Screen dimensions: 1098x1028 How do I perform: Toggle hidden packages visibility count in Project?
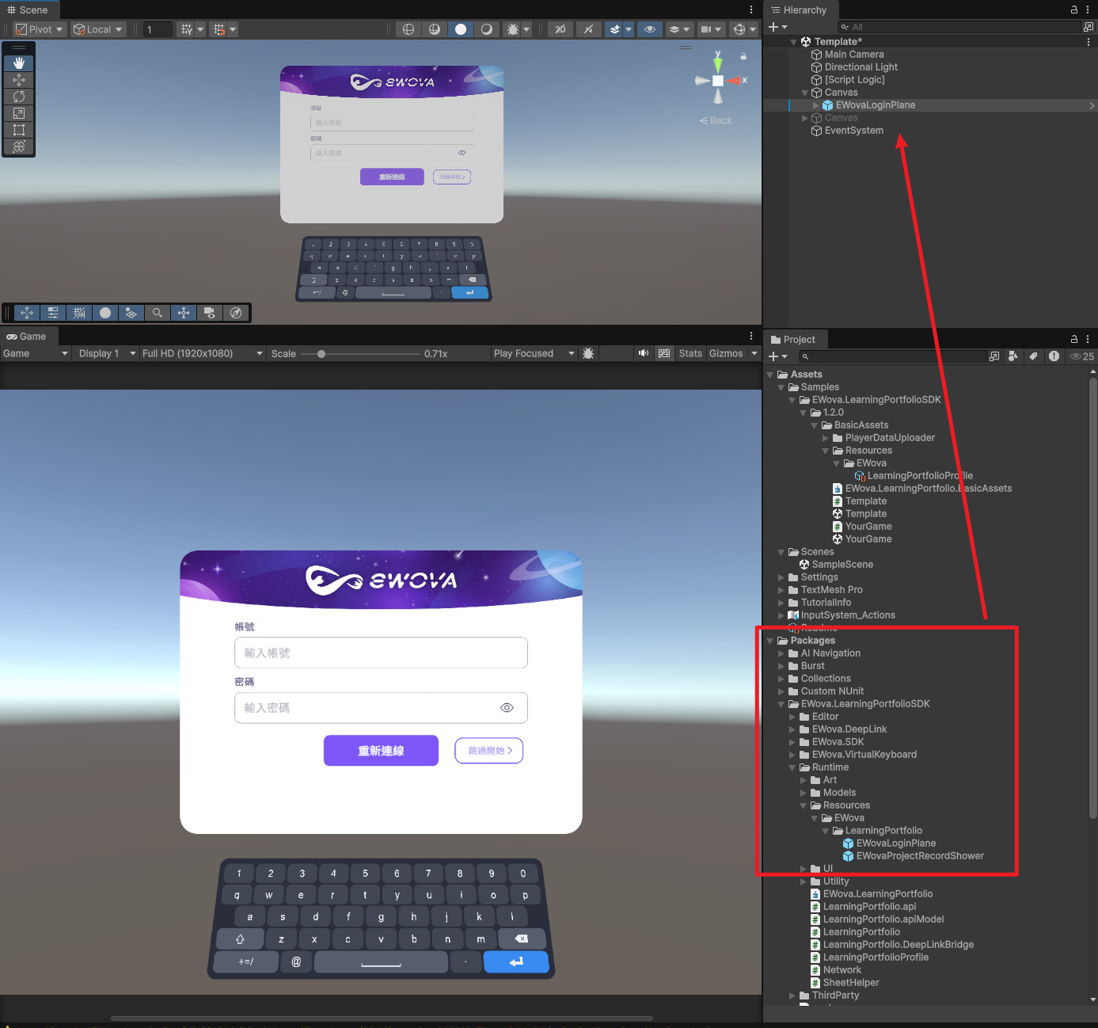coord(1082,356)
